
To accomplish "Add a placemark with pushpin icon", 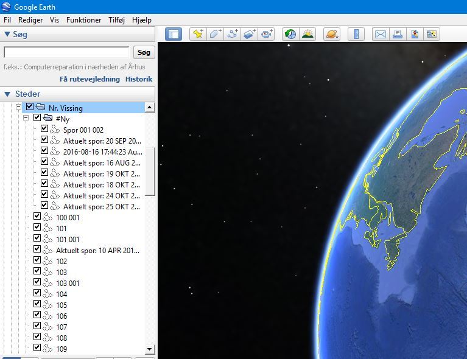I will (198, 34).
